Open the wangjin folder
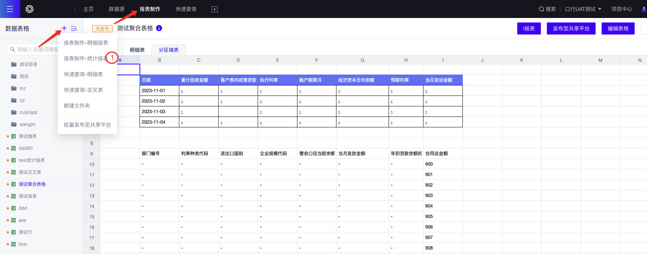 pyautogui.click(x=27, y=124)
